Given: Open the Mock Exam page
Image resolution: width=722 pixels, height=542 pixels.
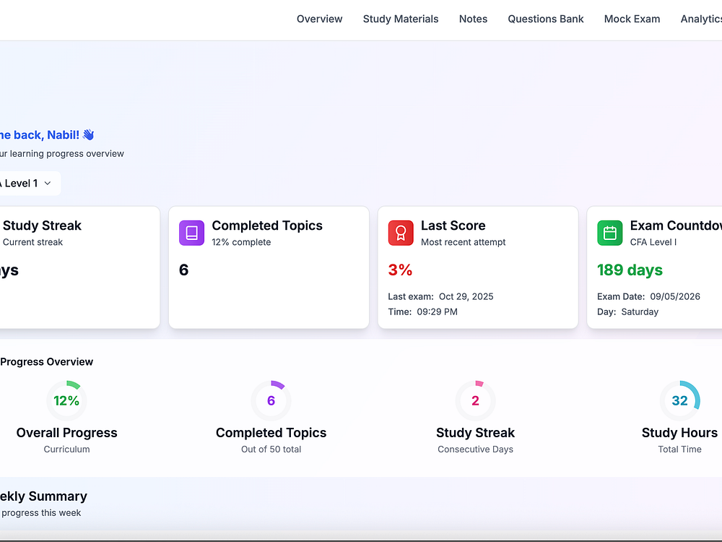Looking at the screenshot, I should tap(632, 19).
